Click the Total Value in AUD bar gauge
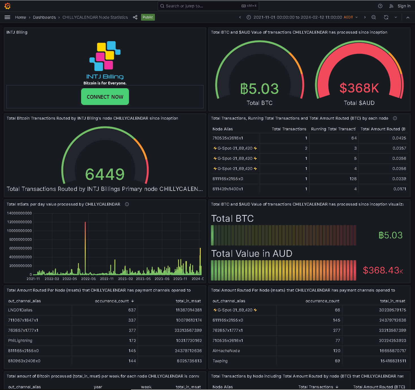 point(284,270)
